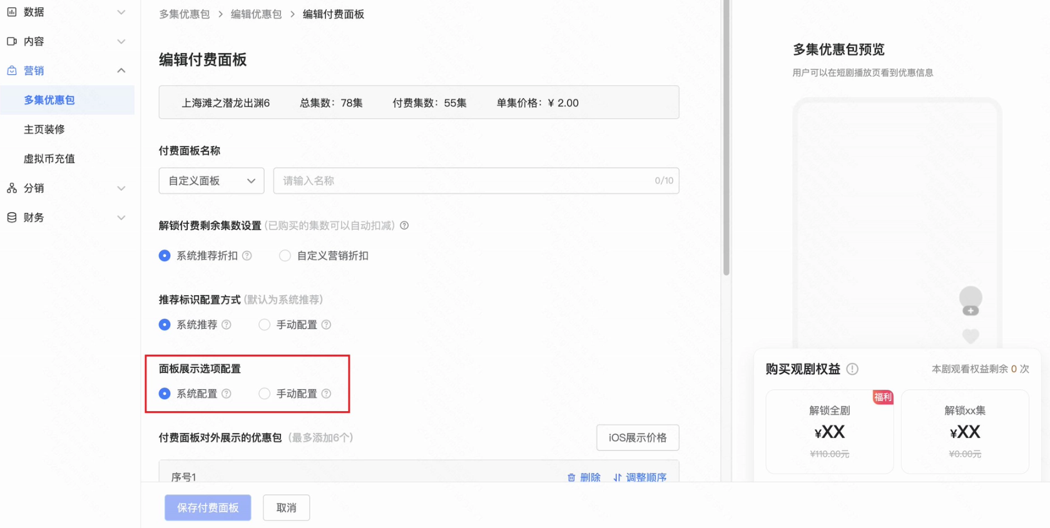Open help icon next to 系统推荐
This screenshot has width=1050, height=528.
[227, 325]
